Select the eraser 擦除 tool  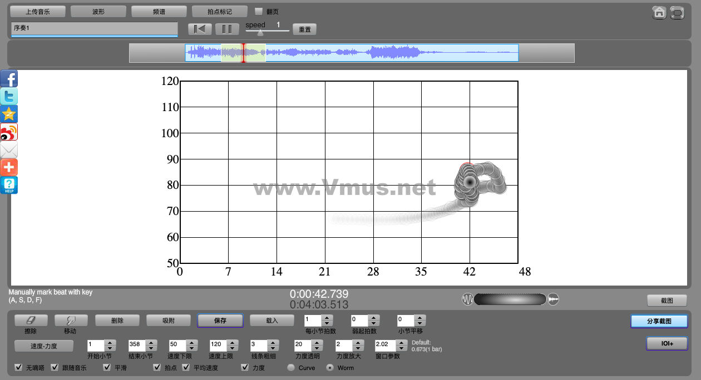tap(31, 321)
